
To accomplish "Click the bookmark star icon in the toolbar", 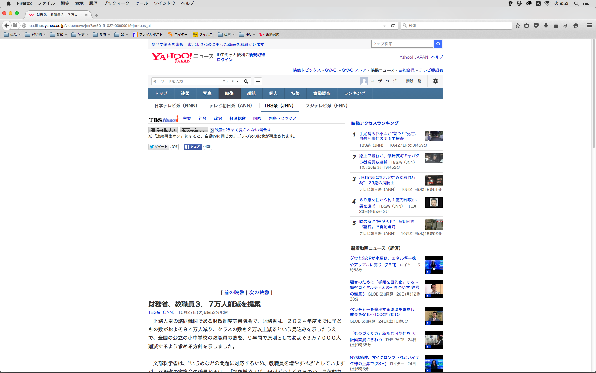I will 517,25.
